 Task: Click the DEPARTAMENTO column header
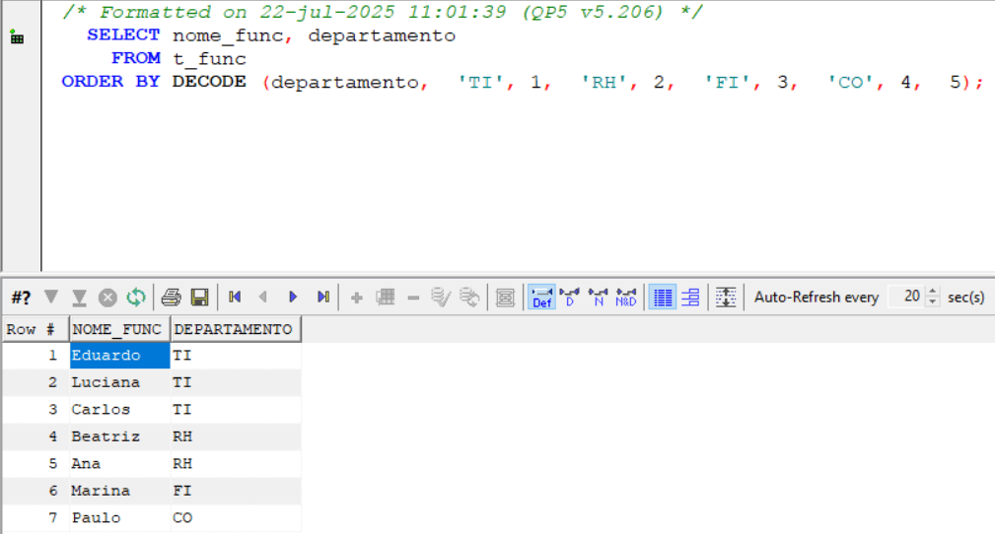235,329
